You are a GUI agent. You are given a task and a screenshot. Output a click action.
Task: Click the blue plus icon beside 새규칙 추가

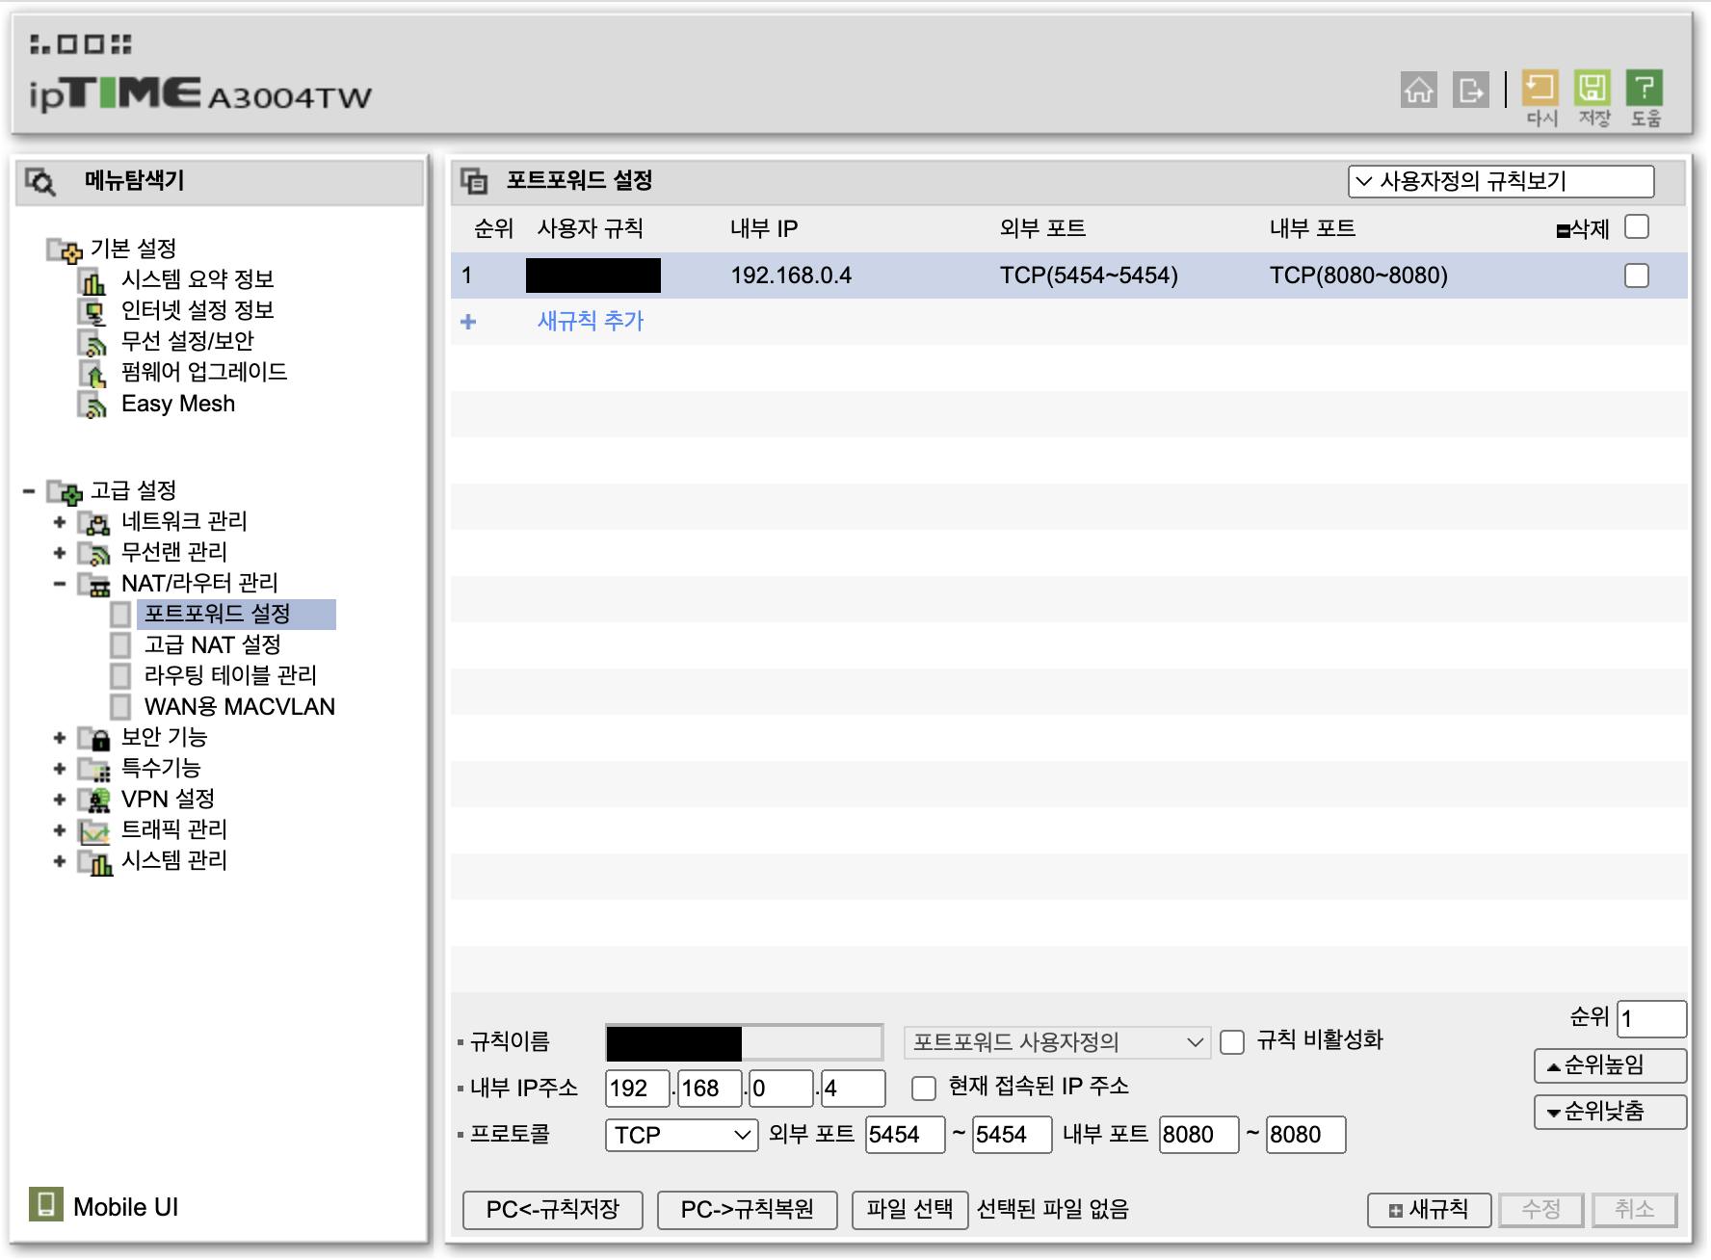(468, 322)
